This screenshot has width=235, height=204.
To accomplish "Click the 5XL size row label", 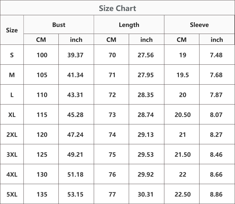I will click(x=12, y=194).
